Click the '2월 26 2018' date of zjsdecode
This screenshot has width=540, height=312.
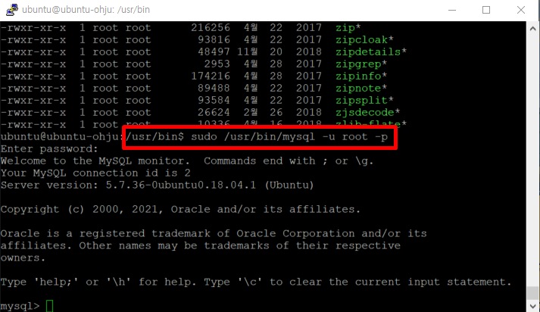pos(282,112)
